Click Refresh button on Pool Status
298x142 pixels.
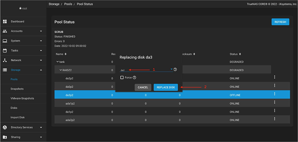280,22
